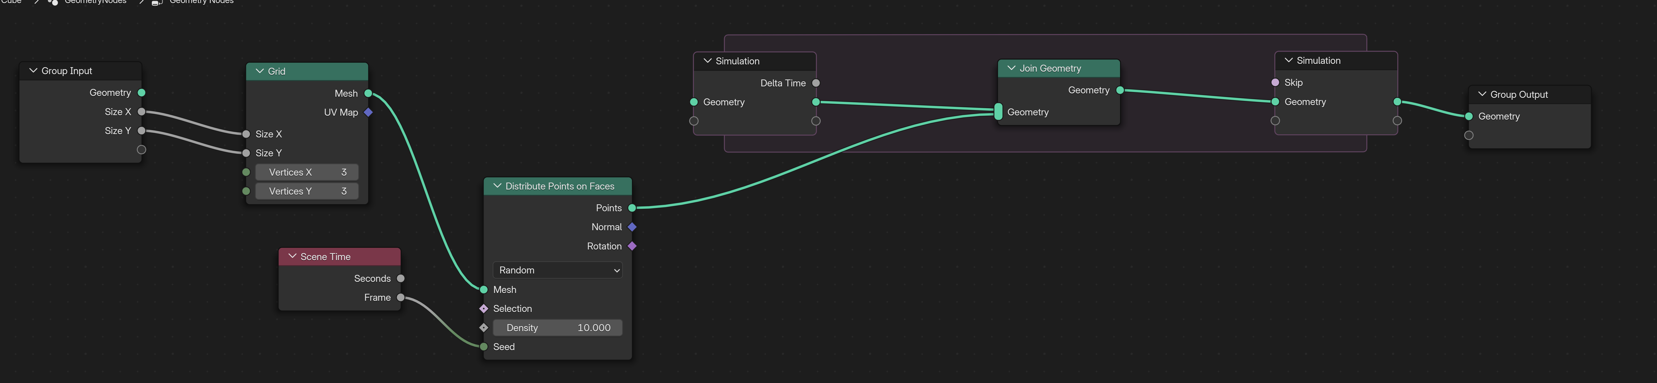Click Grid Size X input socket
1657x383 pixels.
246,134
